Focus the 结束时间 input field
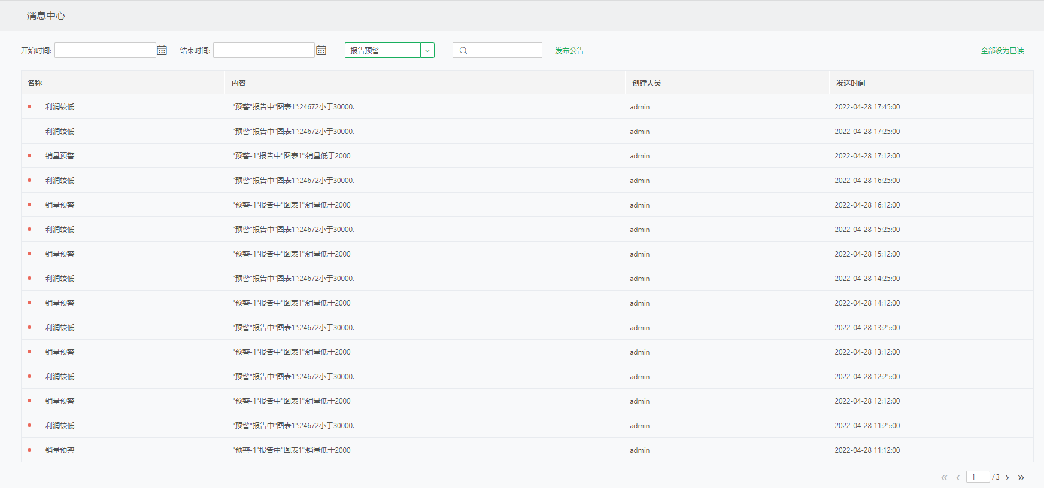The height and width of the screenshot is (488, 1044). pyautogui.click(x=264, y=50)
